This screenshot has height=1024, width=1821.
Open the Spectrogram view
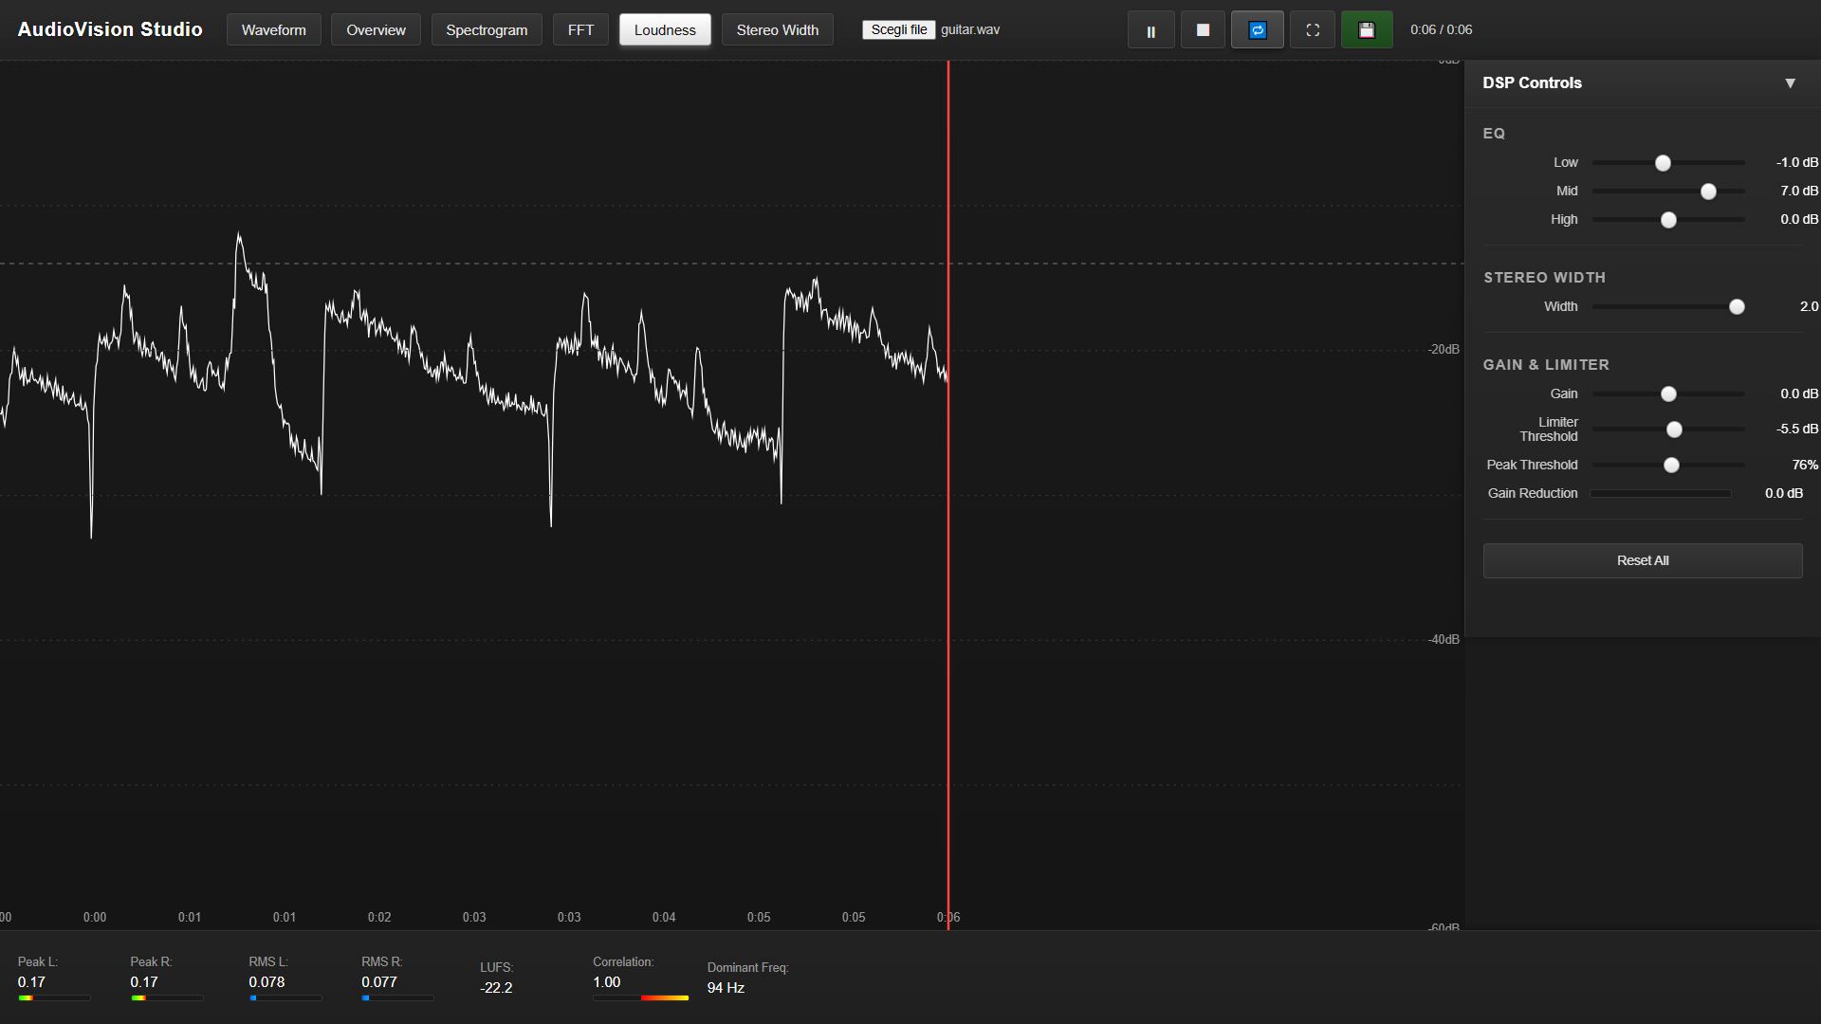[487, 30]
